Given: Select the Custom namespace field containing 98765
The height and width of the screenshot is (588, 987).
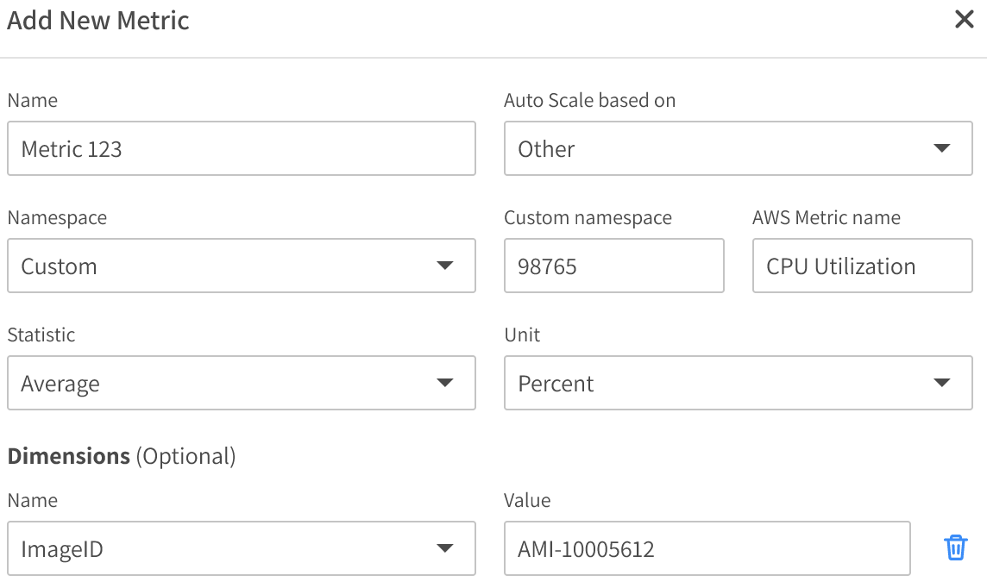Looking at the screenshot, I should (613, 266).
